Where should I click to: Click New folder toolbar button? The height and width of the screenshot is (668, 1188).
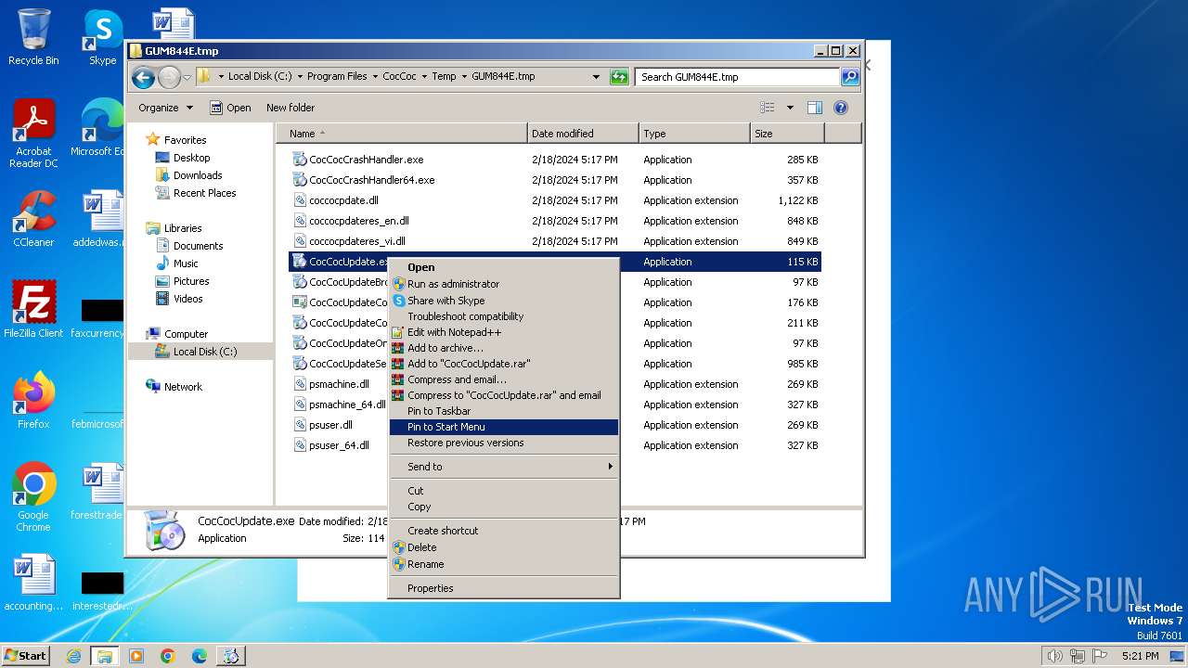(291, 108)
